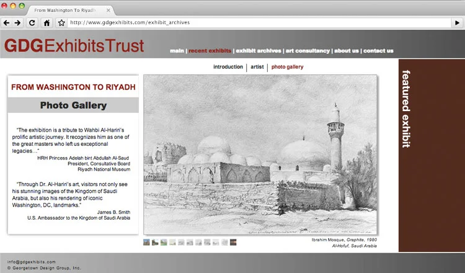Open 'exhibit archives' in the navigation
Image resolution: width=465 pixels, height=273 pixels.
259,51
